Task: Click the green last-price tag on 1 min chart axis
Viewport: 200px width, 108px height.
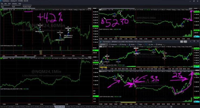Action: (95, 63)
